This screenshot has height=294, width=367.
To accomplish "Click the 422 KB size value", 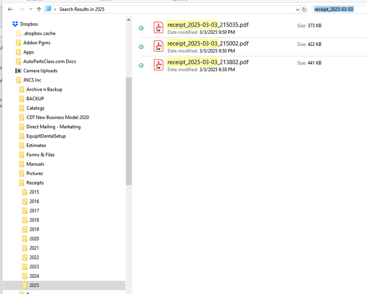I will [315, 44].
